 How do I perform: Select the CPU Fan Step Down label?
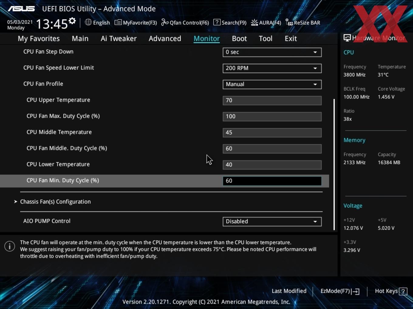point(48,51)
